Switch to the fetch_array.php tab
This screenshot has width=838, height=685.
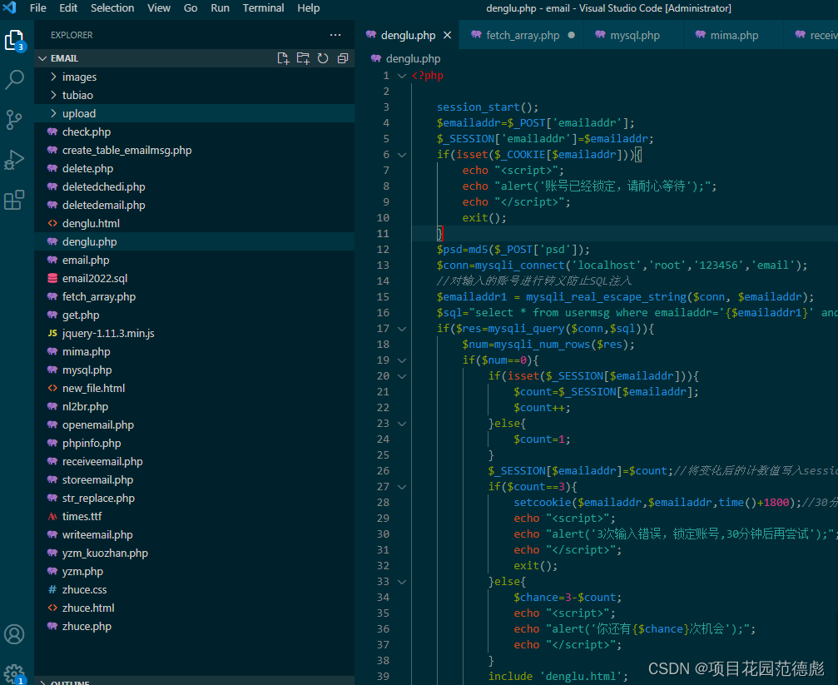tap(523, 35)
